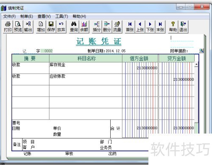Click the 记账 signature label
The width and height of the screenshot is (212, 165).
coord(27,154)
